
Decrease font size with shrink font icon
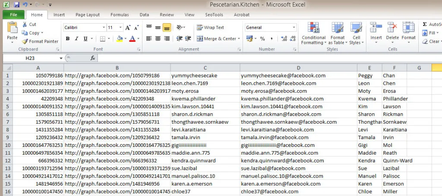[x=136, y=28]
